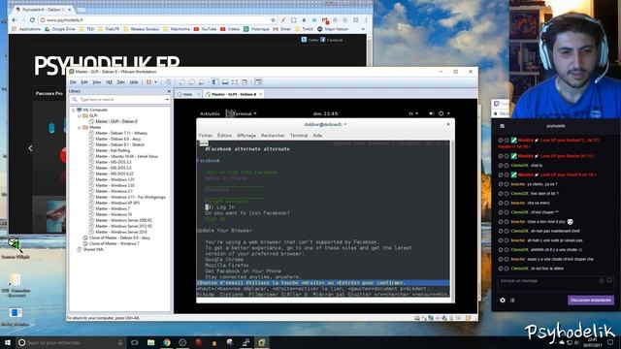
Task: Bookmark page with star icon in Chrome
Action: pyautogui.click(x=273, y=20)
